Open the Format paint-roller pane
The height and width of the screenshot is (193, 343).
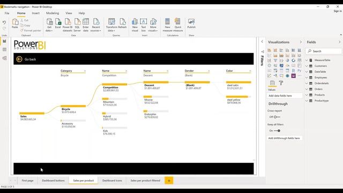click(x=281, y=83)
